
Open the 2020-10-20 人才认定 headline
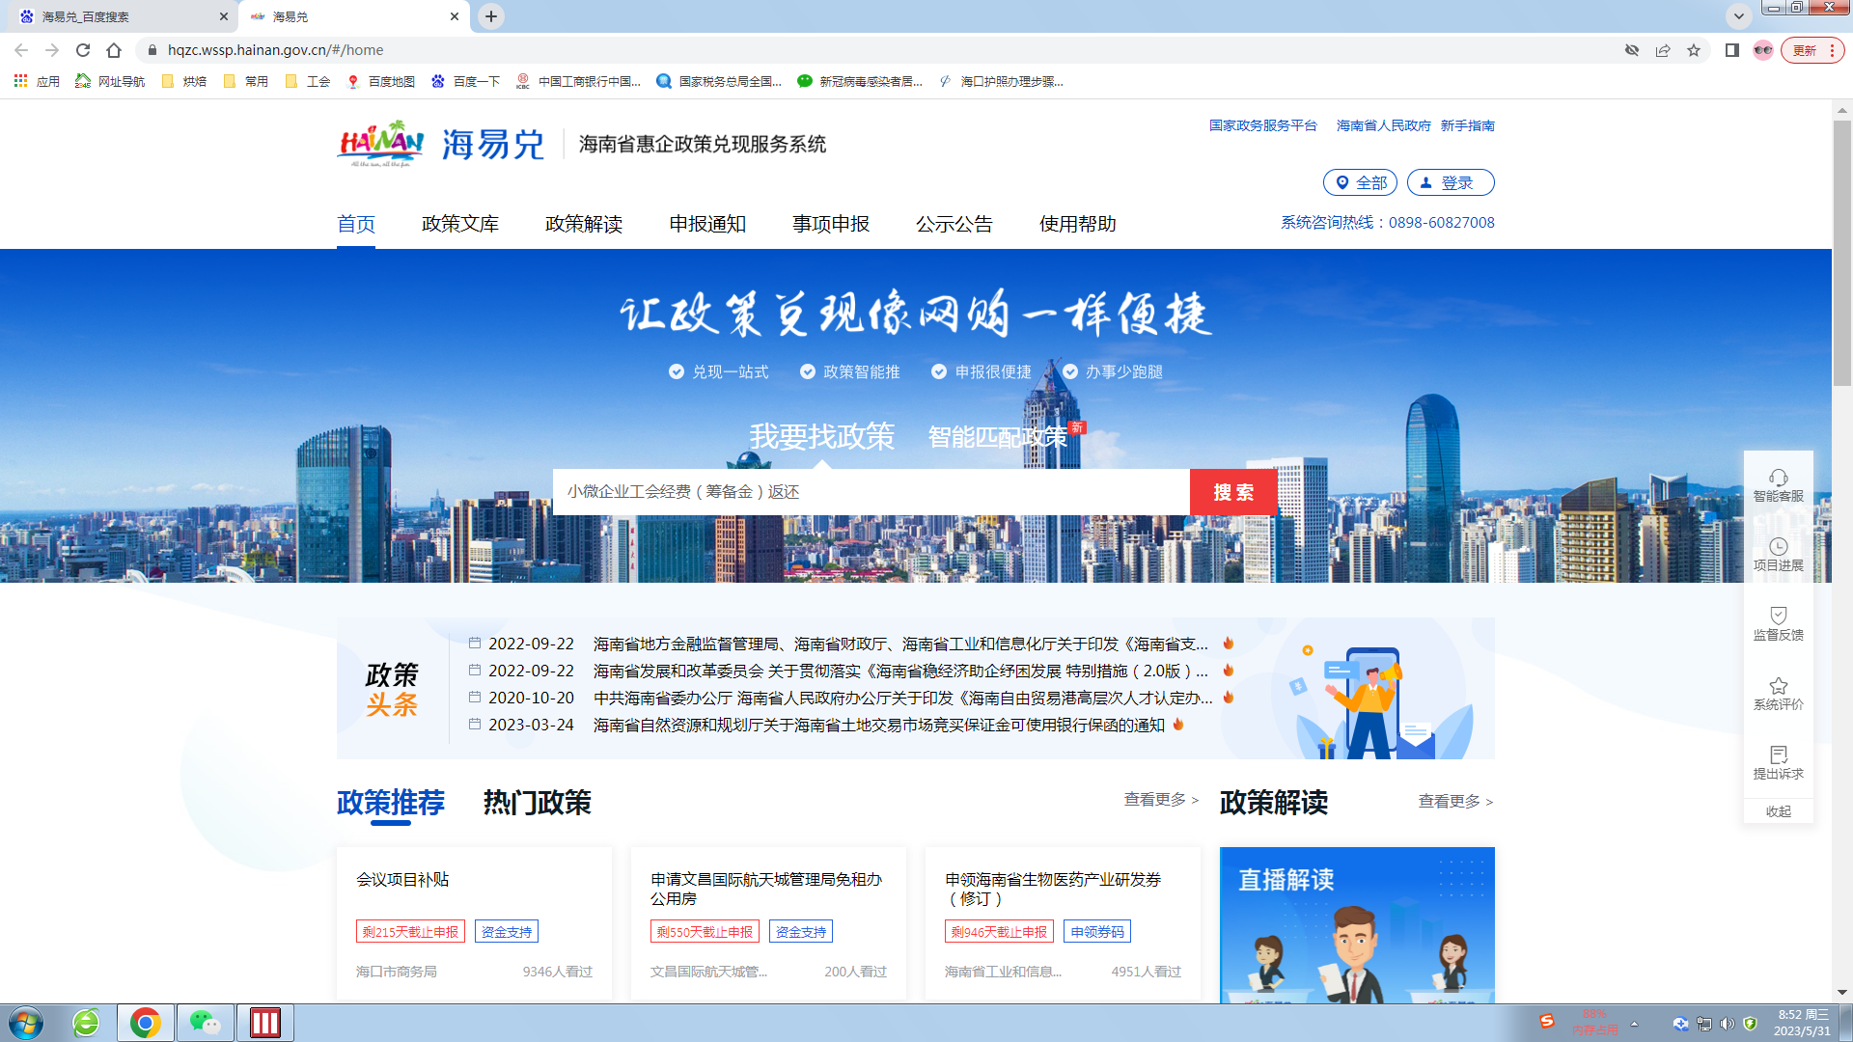902,698
